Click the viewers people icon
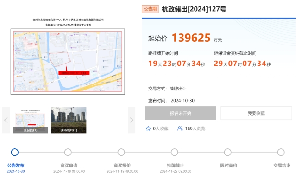This screenshot has width=302, height=180. (180, 129)
